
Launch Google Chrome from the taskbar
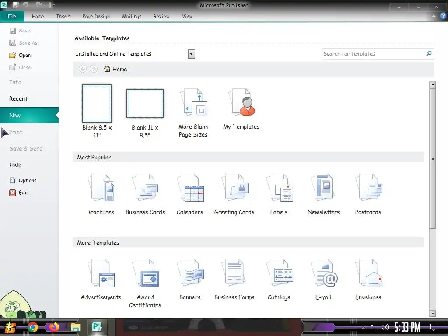pyautogui.click(x=33, y=327)
